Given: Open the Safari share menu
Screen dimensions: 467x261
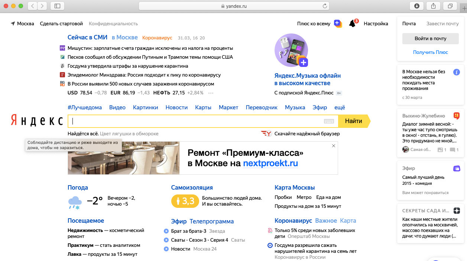Looking at the screenshot, I should 433,6.
